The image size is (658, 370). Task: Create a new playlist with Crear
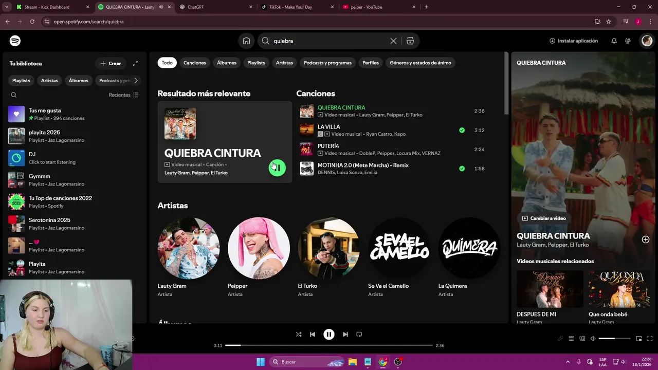pos(111,63)
